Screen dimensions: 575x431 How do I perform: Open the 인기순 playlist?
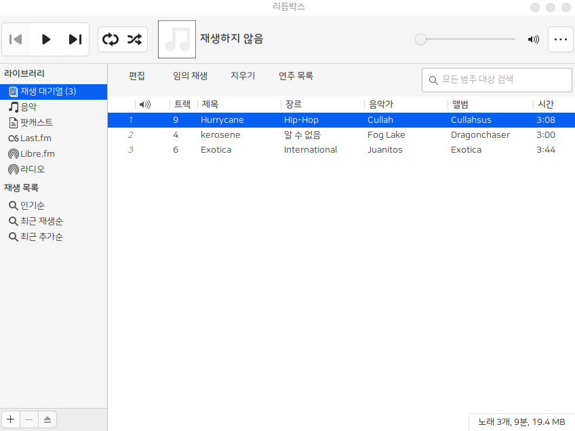point(33,206)
